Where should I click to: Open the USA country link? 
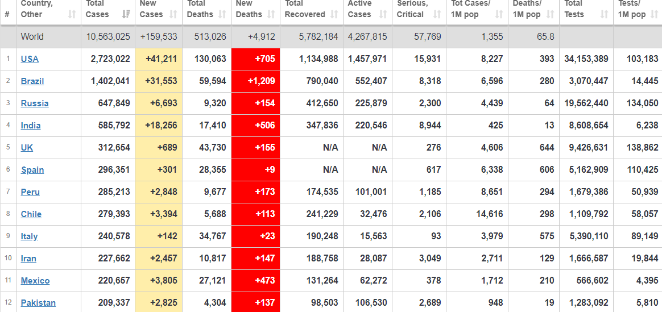click(x=30, y=59)
